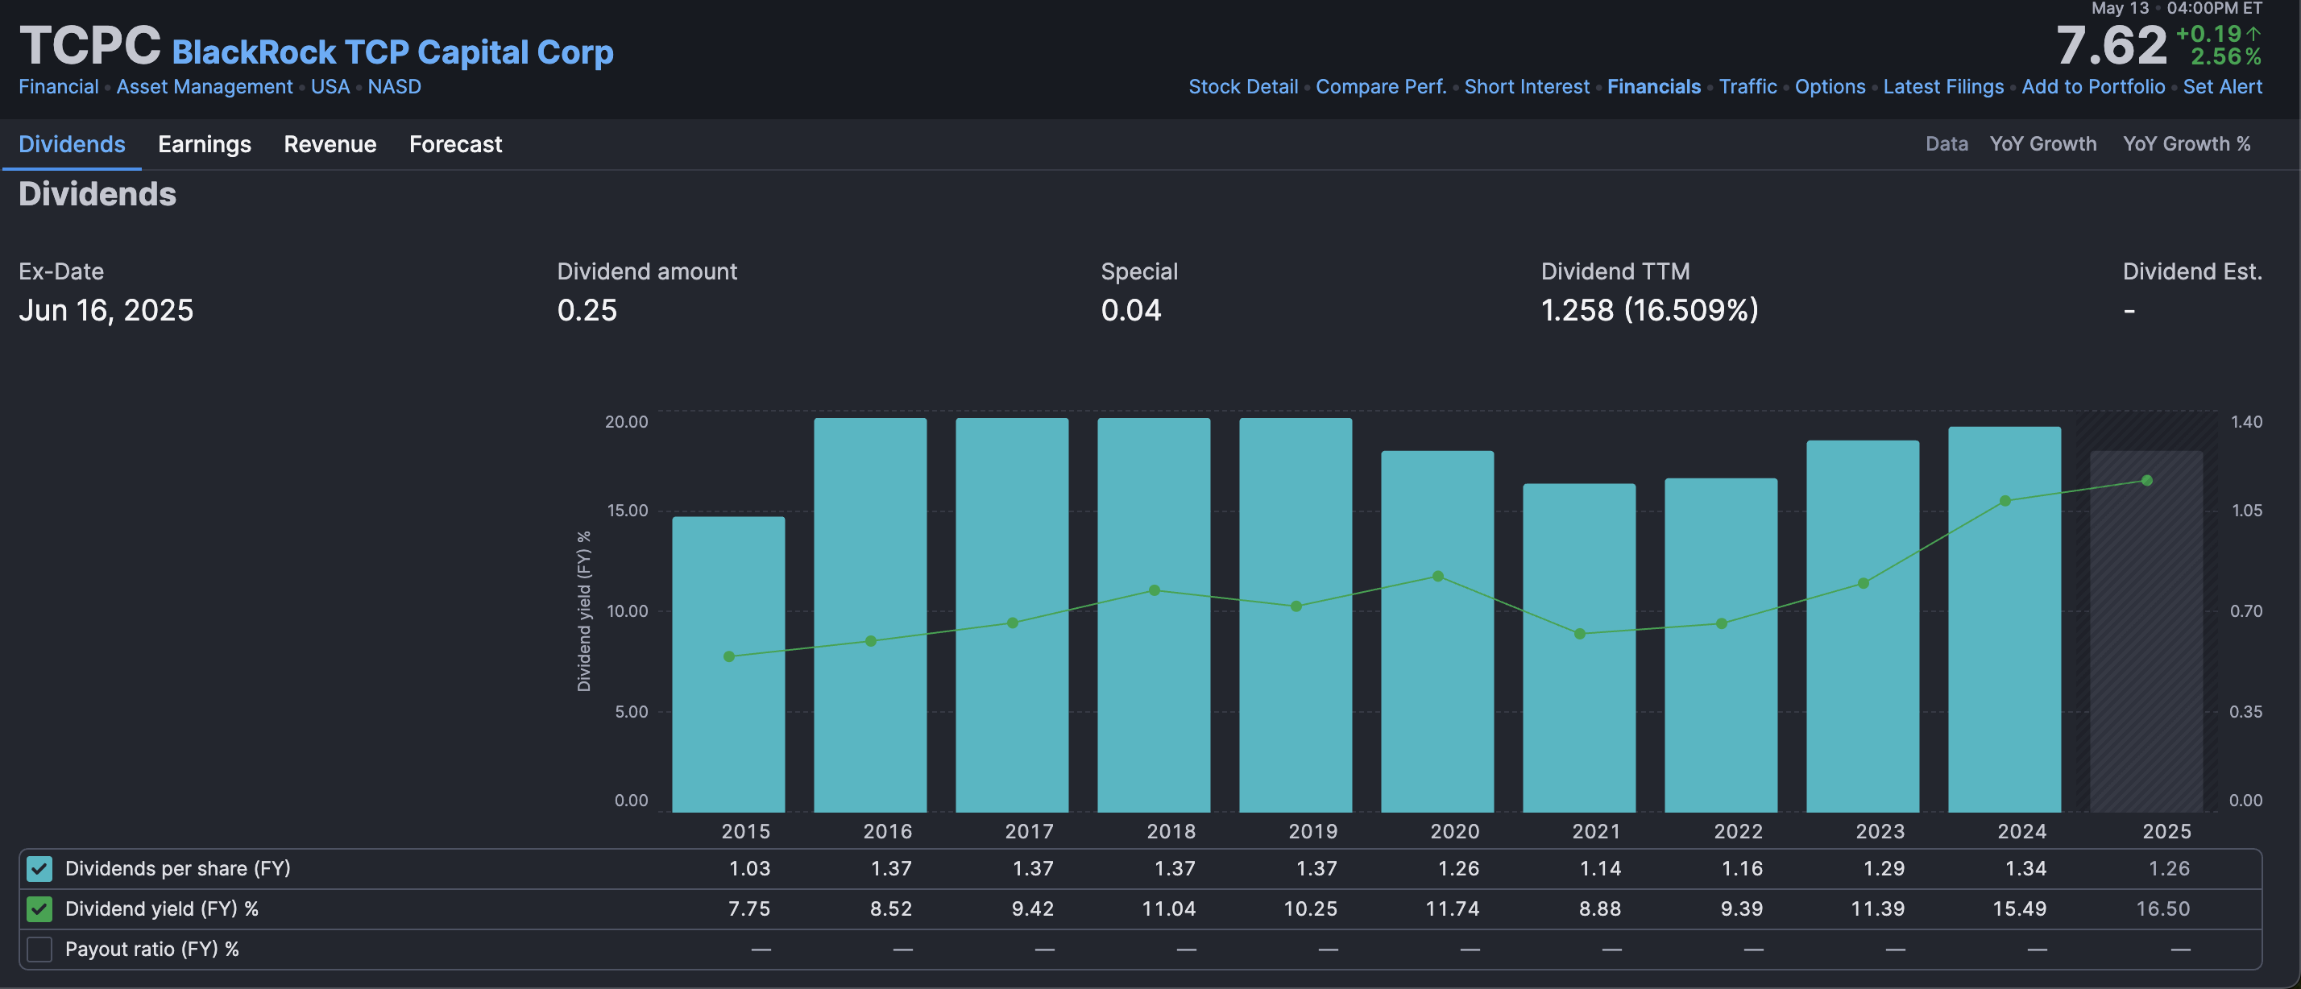Click the Asset Management industry link
The height and width of the screenshot is (989, 2301).
tap(205, 87)
